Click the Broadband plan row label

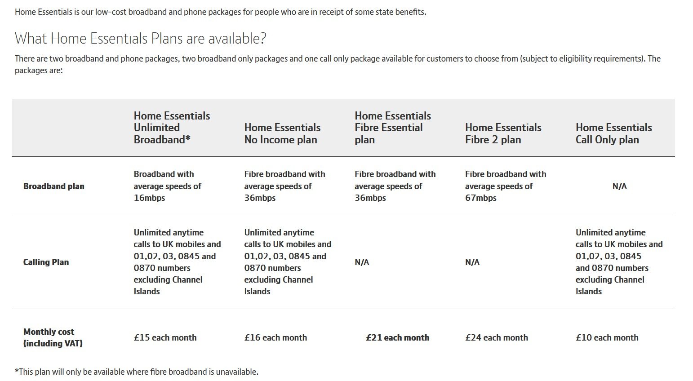click(54, 186)
